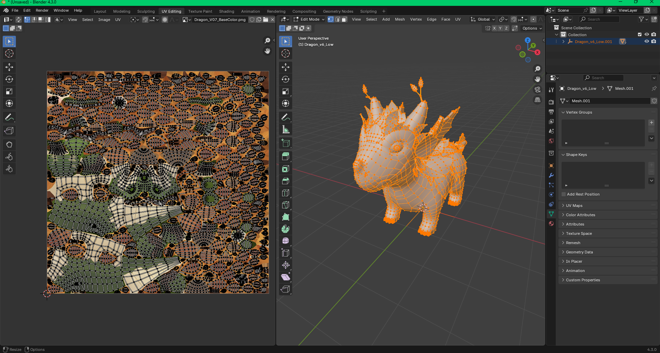Screen dimensions: 660x353
Task: Toggle X axis mirror in 3D viewport
Action: [x=494, y=28]
